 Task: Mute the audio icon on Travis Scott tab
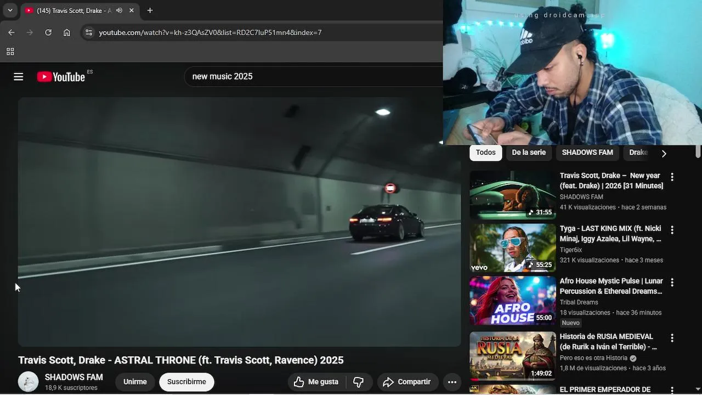(119, 10)
